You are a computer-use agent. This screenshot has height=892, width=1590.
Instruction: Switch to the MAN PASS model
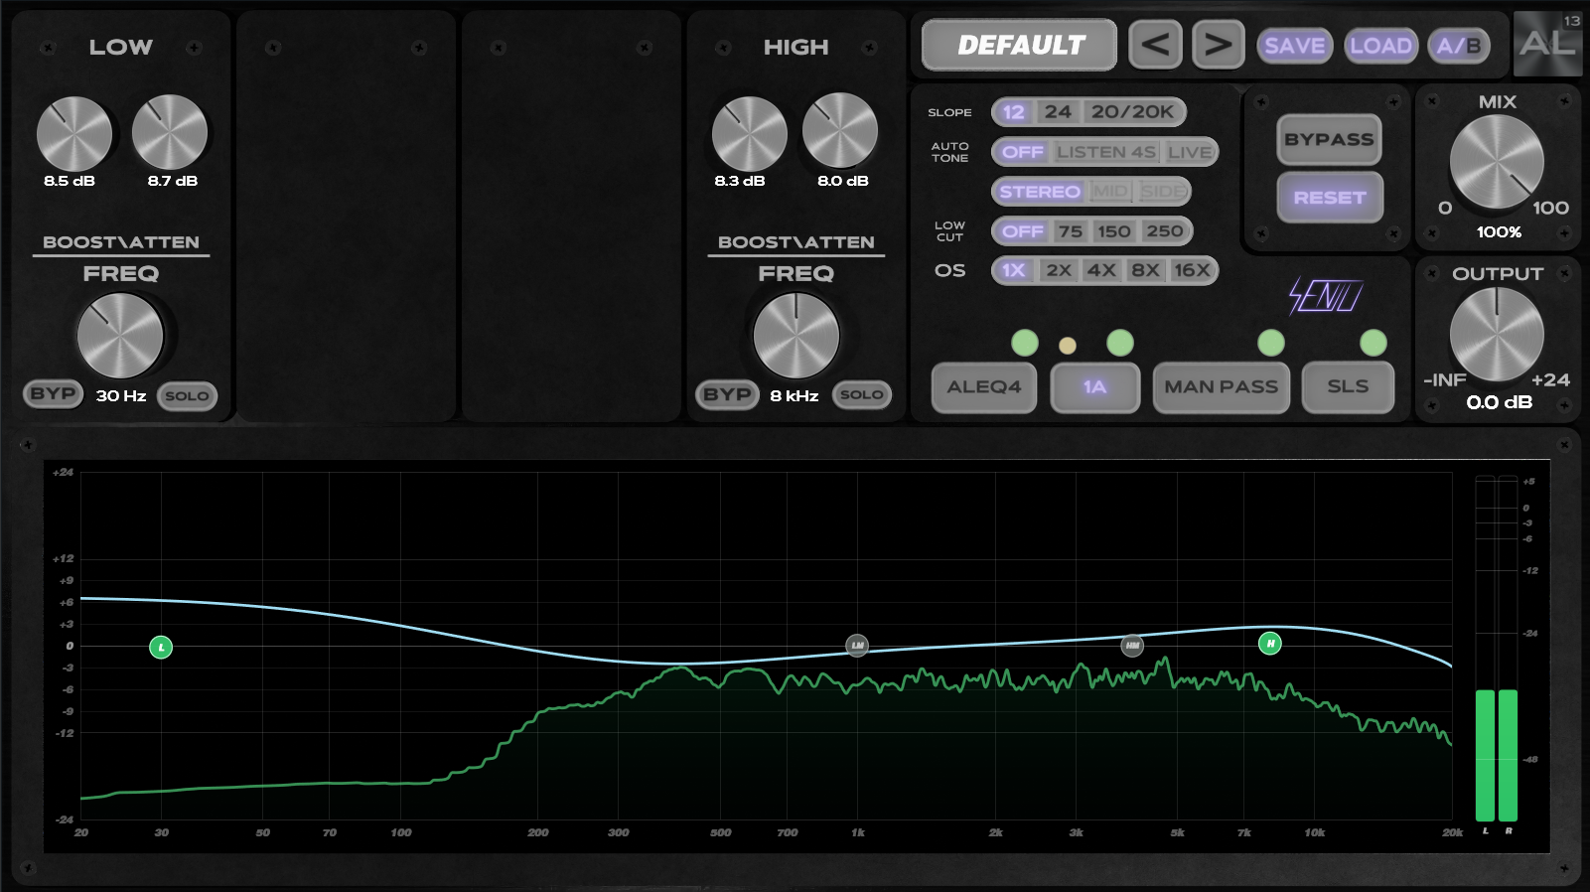coord(1222,387)
